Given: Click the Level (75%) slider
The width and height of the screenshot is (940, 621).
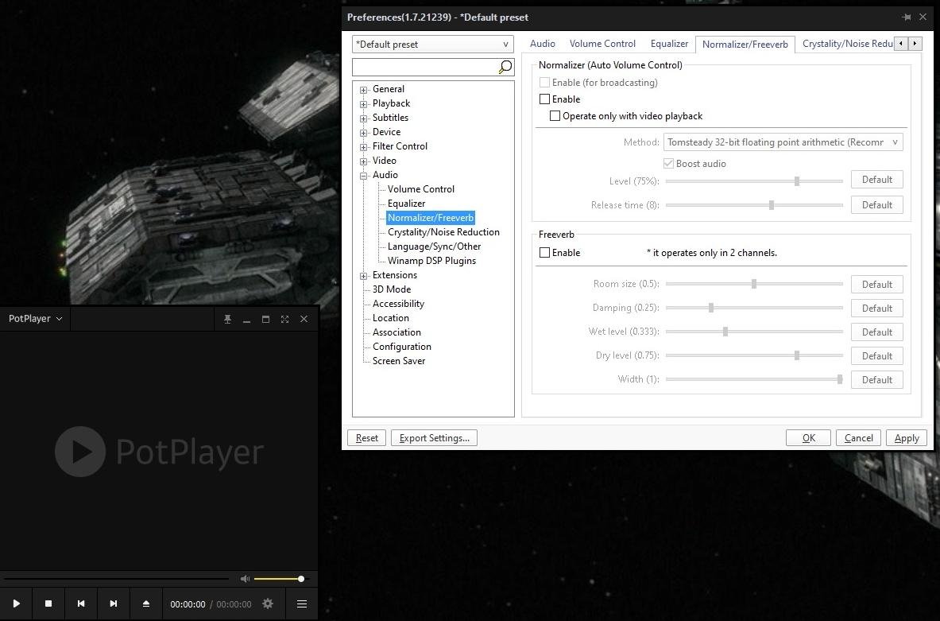Looking at the screenshot, I should click(x=754, y=181).
